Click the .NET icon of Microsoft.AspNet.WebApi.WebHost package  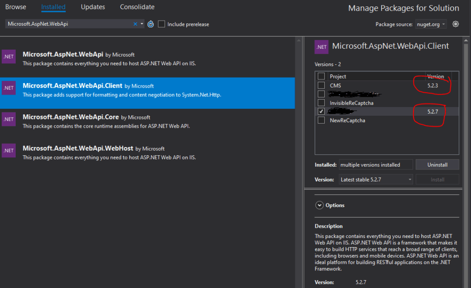[9, 150]
